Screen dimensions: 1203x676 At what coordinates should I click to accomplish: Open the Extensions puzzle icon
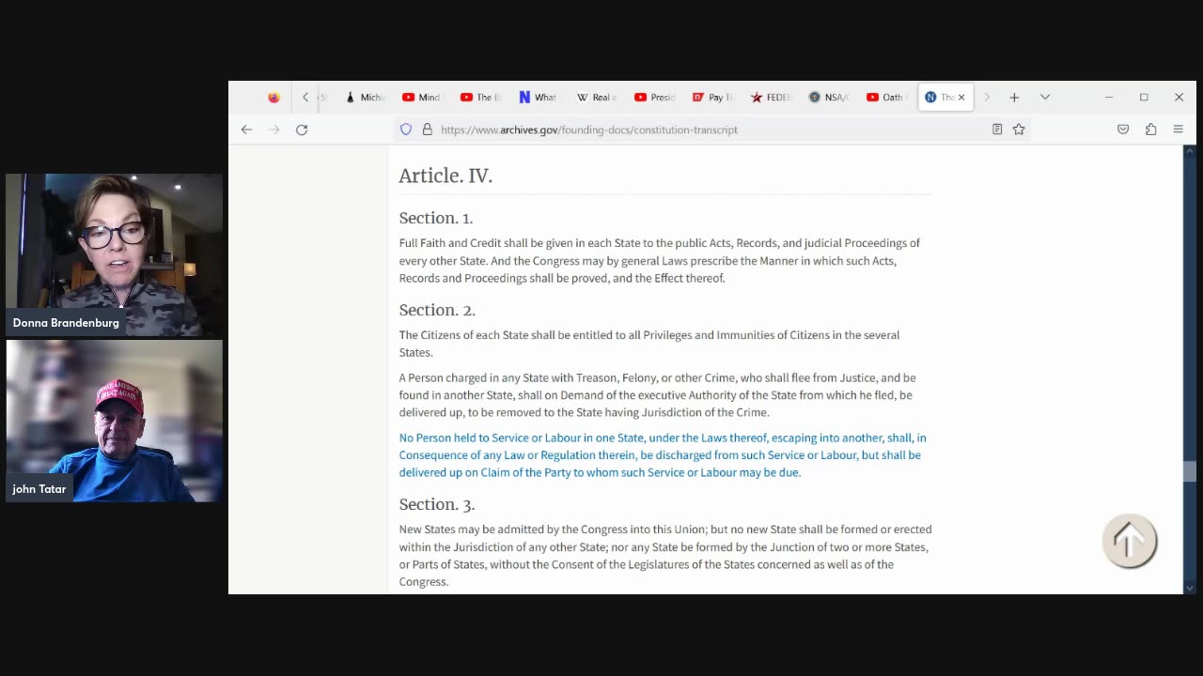click(x=1150, y=130)
